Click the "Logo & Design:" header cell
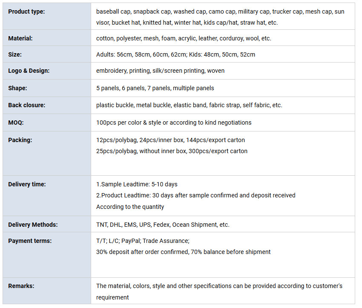This screenshot has height=308, width=362. 29,71
